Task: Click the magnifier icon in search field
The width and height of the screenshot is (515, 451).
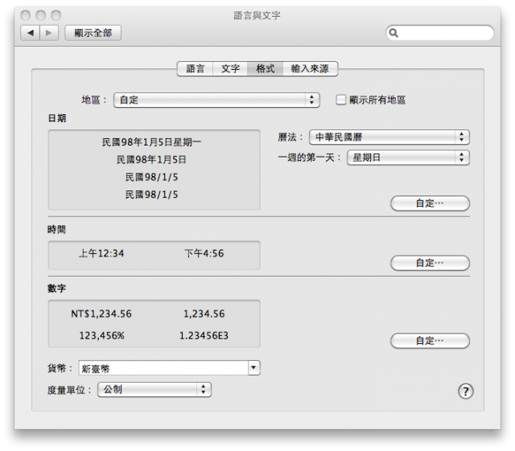Action: 393,33
